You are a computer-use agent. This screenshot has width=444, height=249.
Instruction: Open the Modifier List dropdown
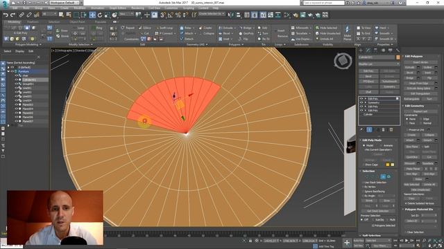[379, 64]
